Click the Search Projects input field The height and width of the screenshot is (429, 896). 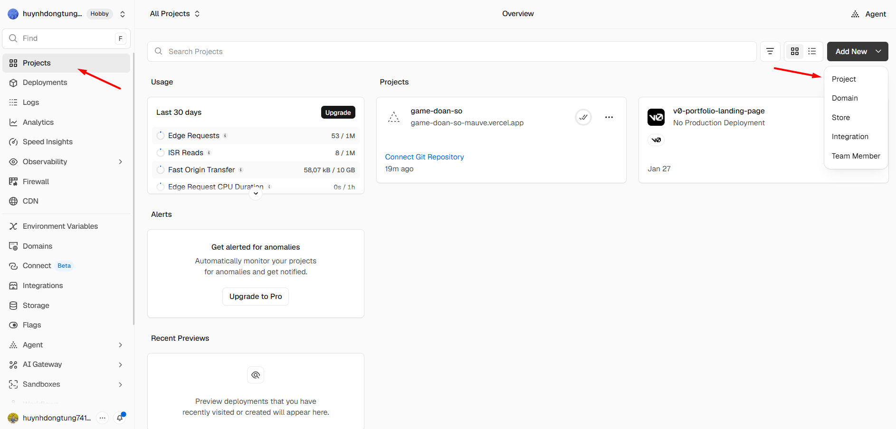coord(452,51)
